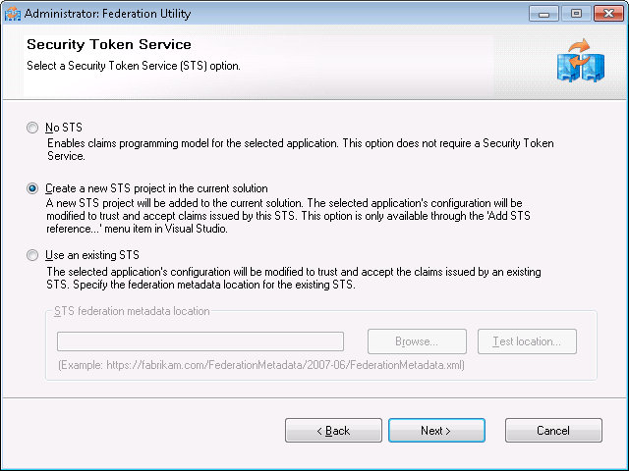Maximize the Federation Utility window
The width and height of the screenshot is (629, 471).
click(575, 14)
